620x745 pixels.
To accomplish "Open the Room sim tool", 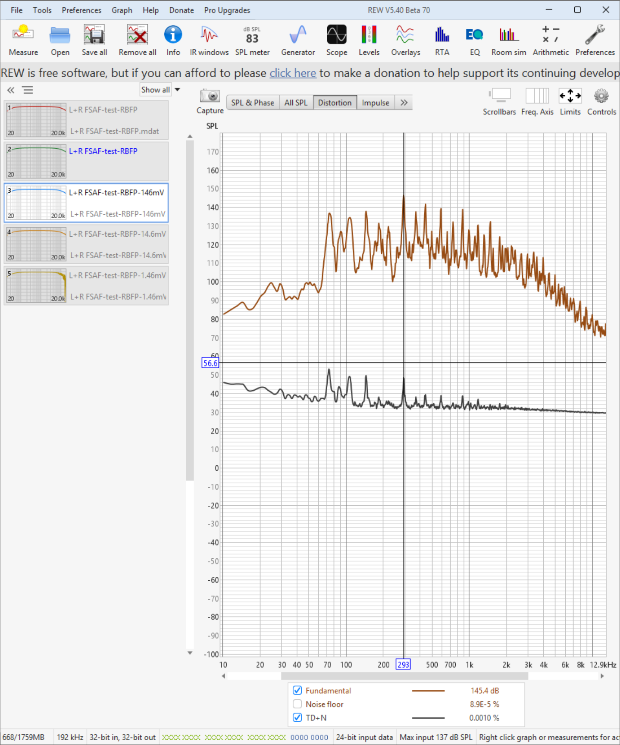I will (509, 41).
